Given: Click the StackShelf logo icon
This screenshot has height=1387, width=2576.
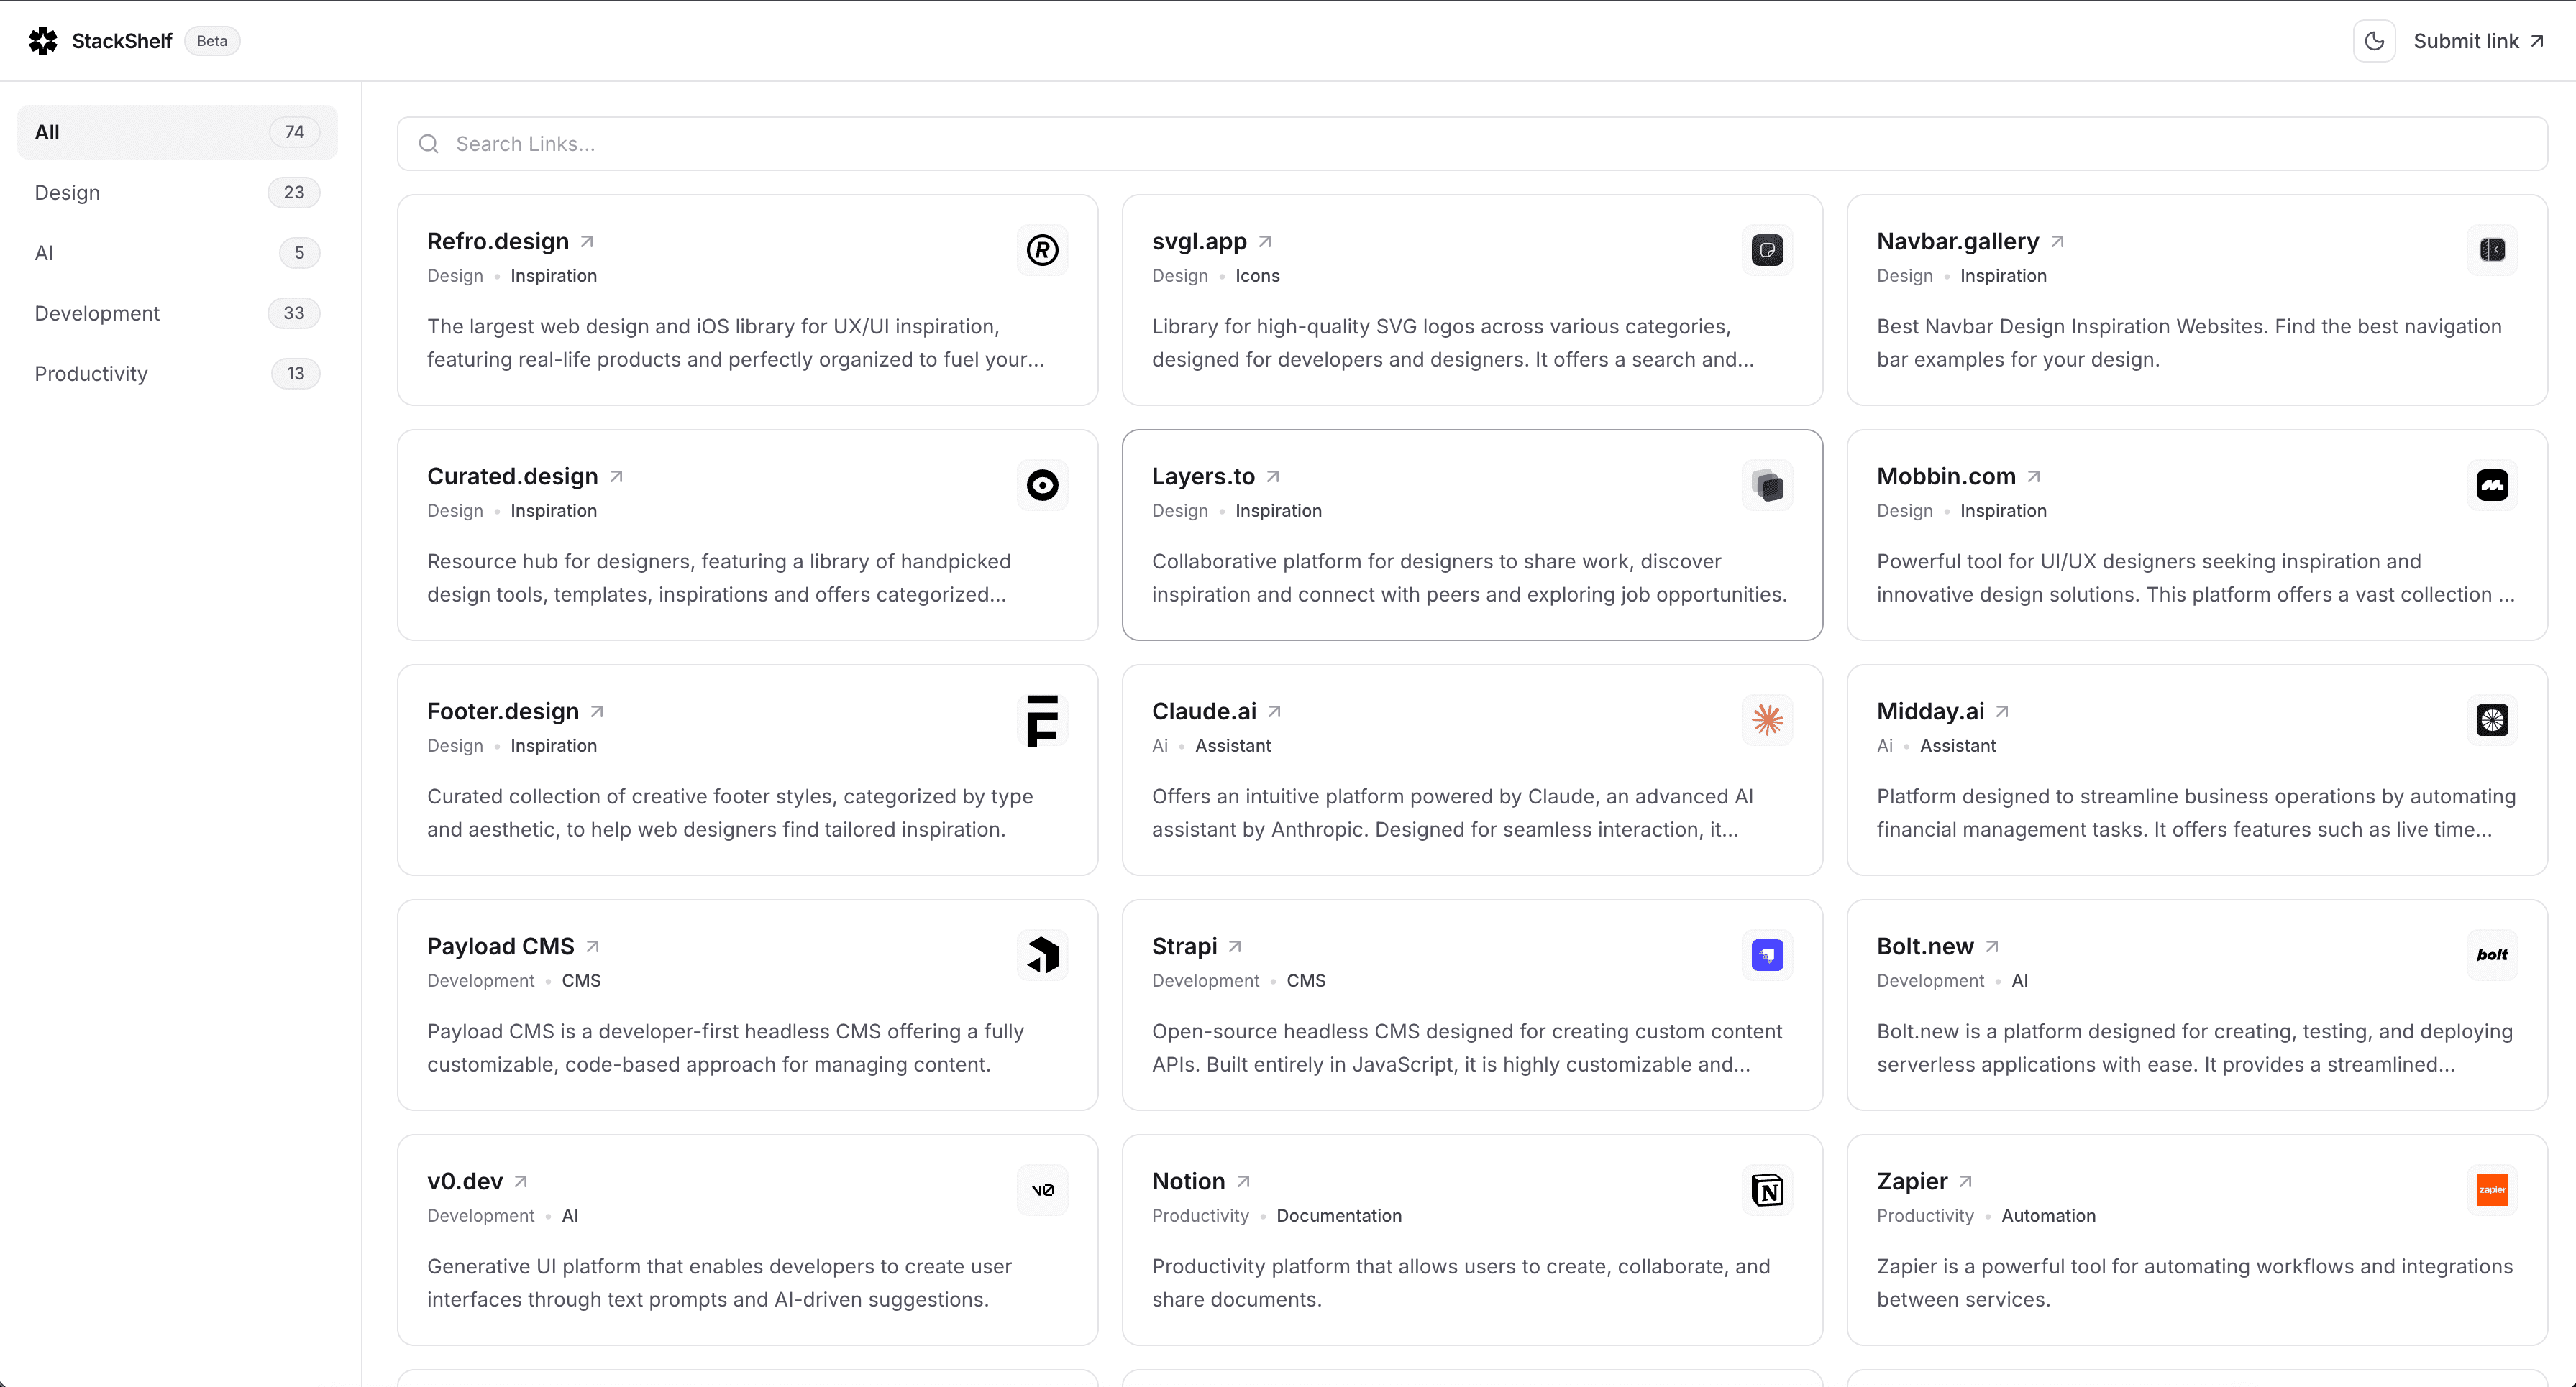Looking at the screenshot, I should 43,41.
